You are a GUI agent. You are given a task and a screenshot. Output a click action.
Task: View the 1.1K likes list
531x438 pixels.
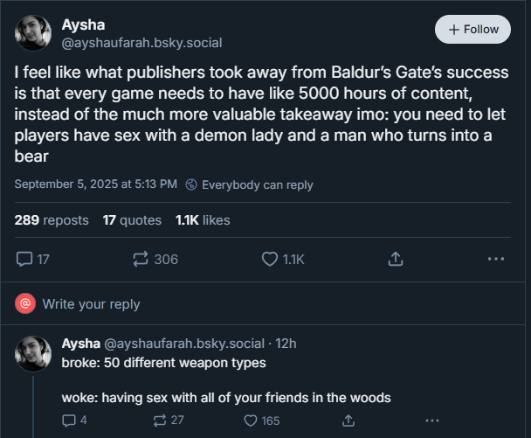[x=203, y=220]
